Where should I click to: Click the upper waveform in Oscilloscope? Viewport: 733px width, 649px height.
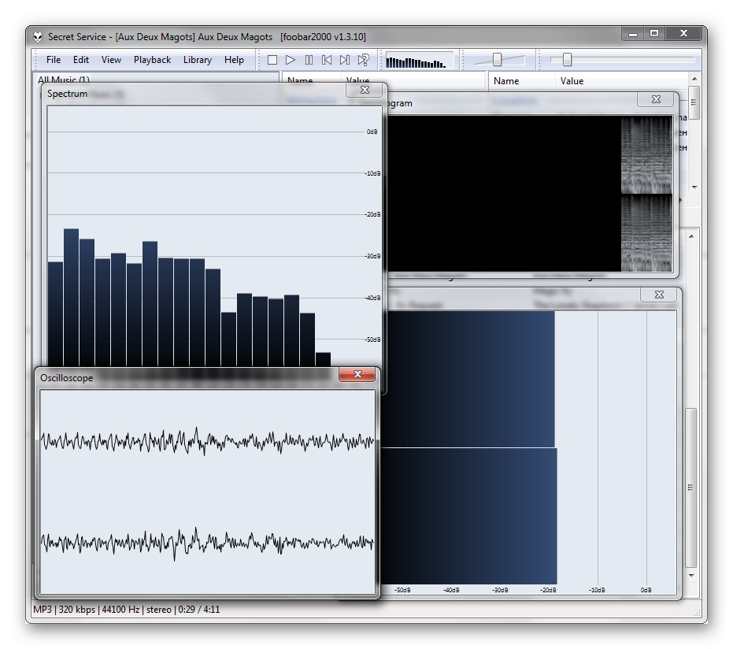point(207,441)
